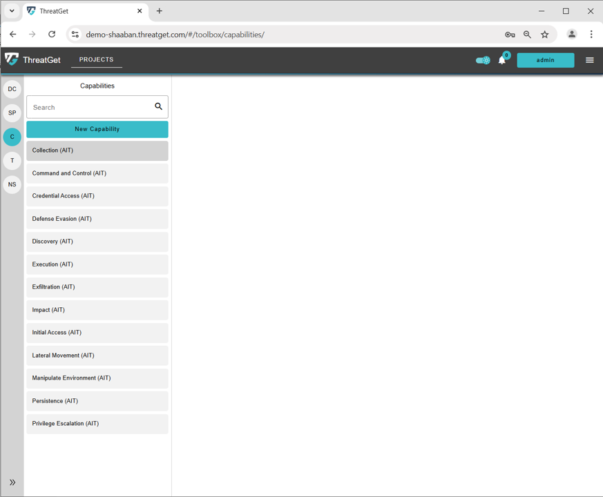603x497 pixels.
Task: Select the NS sidebar icon
Action: pyautogui.click(x=12, y=184)
